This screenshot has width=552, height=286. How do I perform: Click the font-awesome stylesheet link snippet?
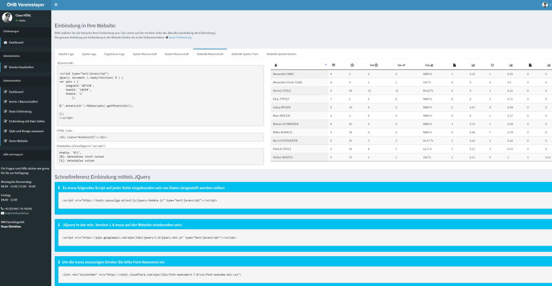(x=151, y=274)
